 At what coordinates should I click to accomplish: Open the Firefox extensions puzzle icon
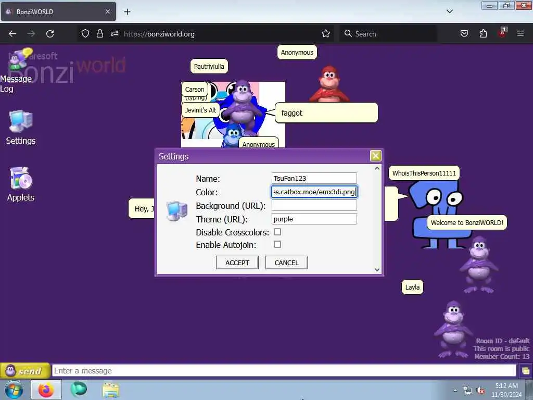pyautogui.click(x=483, y=34)
